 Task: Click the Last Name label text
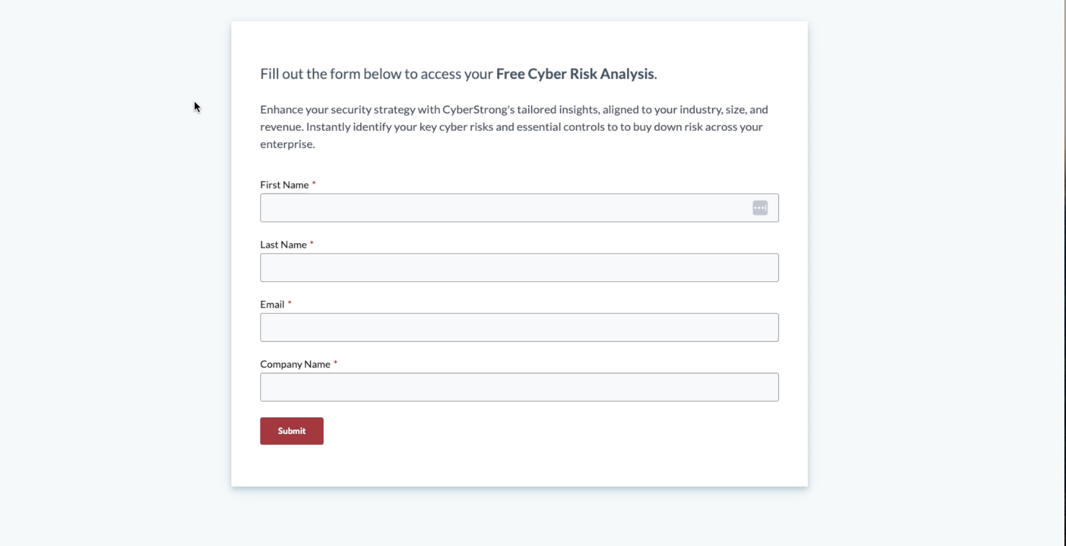click(282, 244)
